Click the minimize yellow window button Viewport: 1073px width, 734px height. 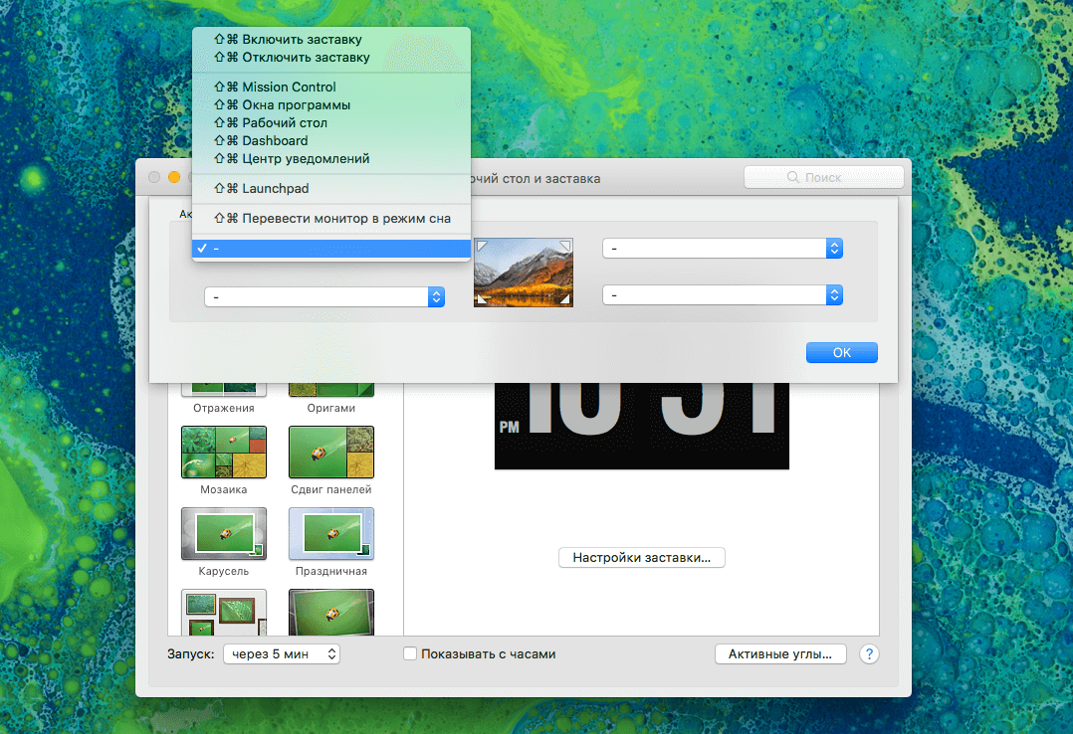pyautogui.click(x=174, y=177)
